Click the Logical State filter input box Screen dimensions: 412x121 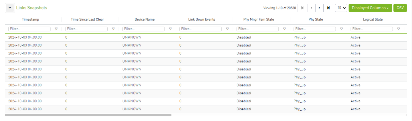coord(372,29)
